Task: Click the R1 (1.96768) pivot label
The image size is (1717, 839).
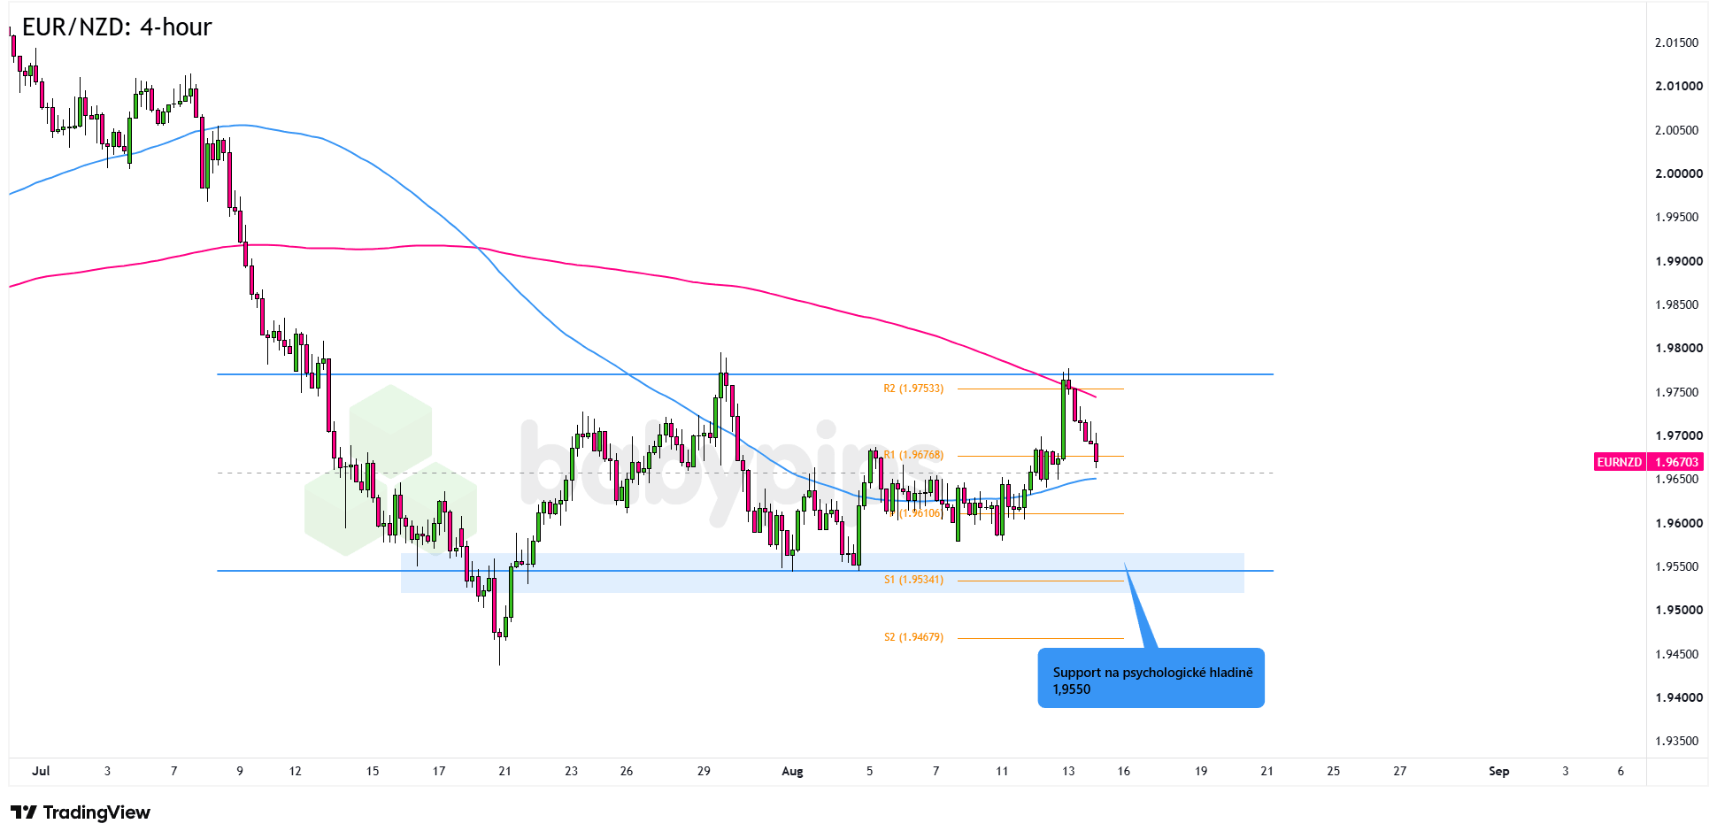Action: 913,455
